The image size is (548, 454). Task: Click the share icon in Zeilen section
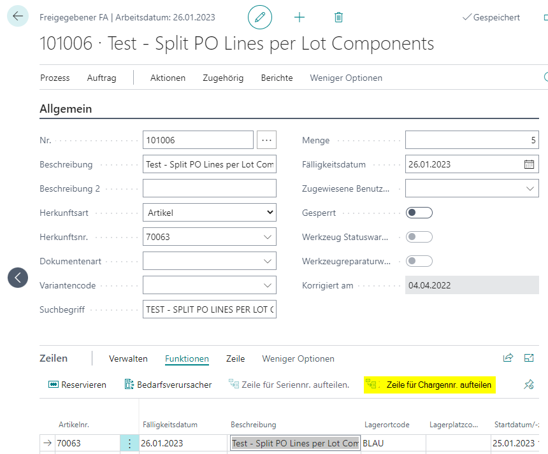pos(508,358)
